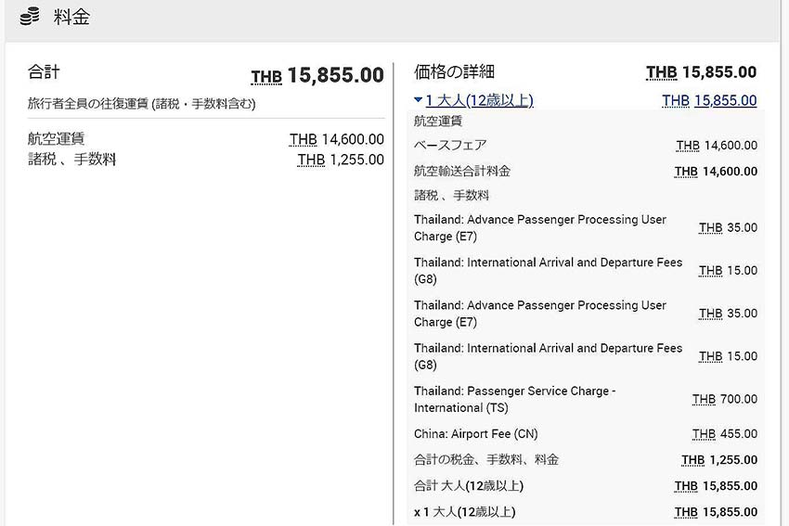The height and width of the screenshot is (526, 789).
Task: Click THB abbreviation beside 455.00
Action: pos(704,434)
